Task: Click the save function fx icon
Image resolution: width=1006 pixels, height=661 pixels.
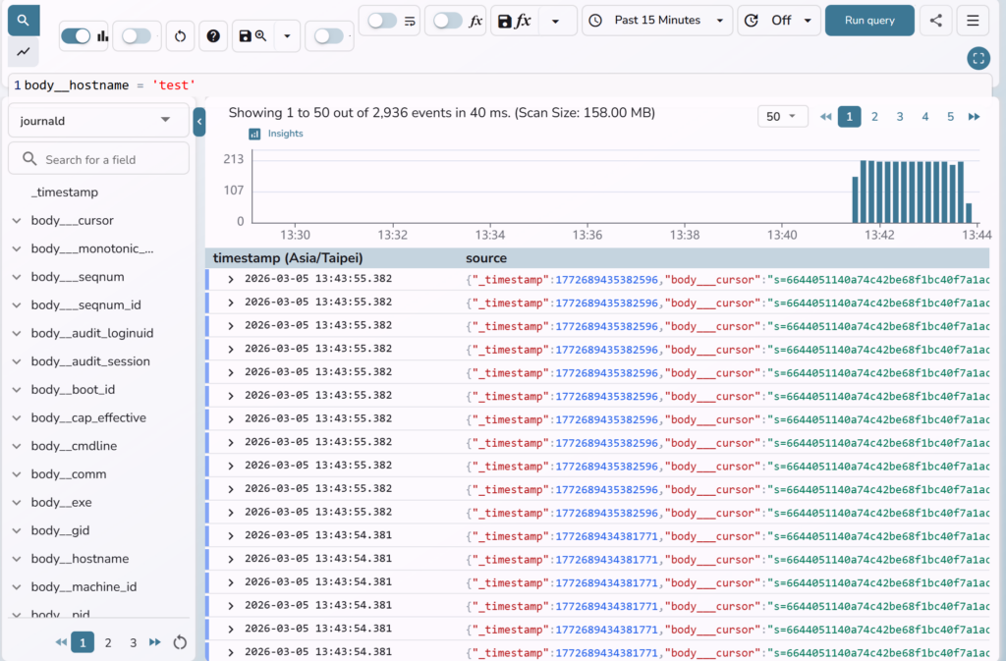Action: click(x=515, y=21)
